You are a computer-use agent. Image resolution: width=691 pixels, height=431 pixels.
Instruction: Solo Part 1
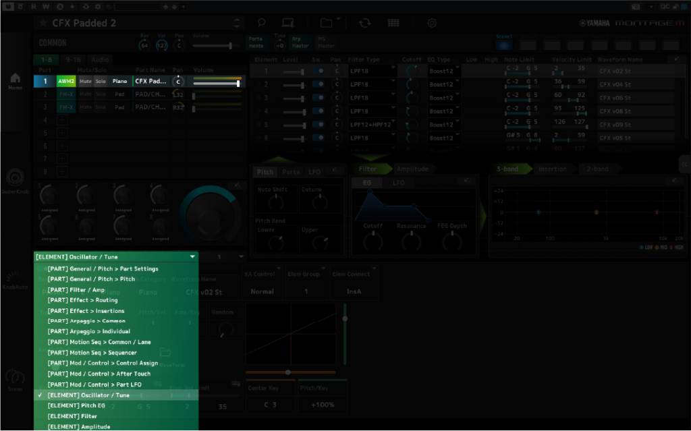coord(101,81)
